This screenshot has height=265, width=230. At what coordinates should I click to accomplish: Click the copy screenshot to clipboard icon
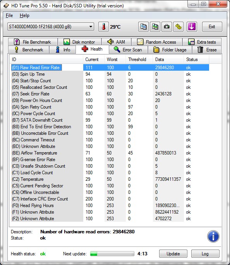(155, 27)
